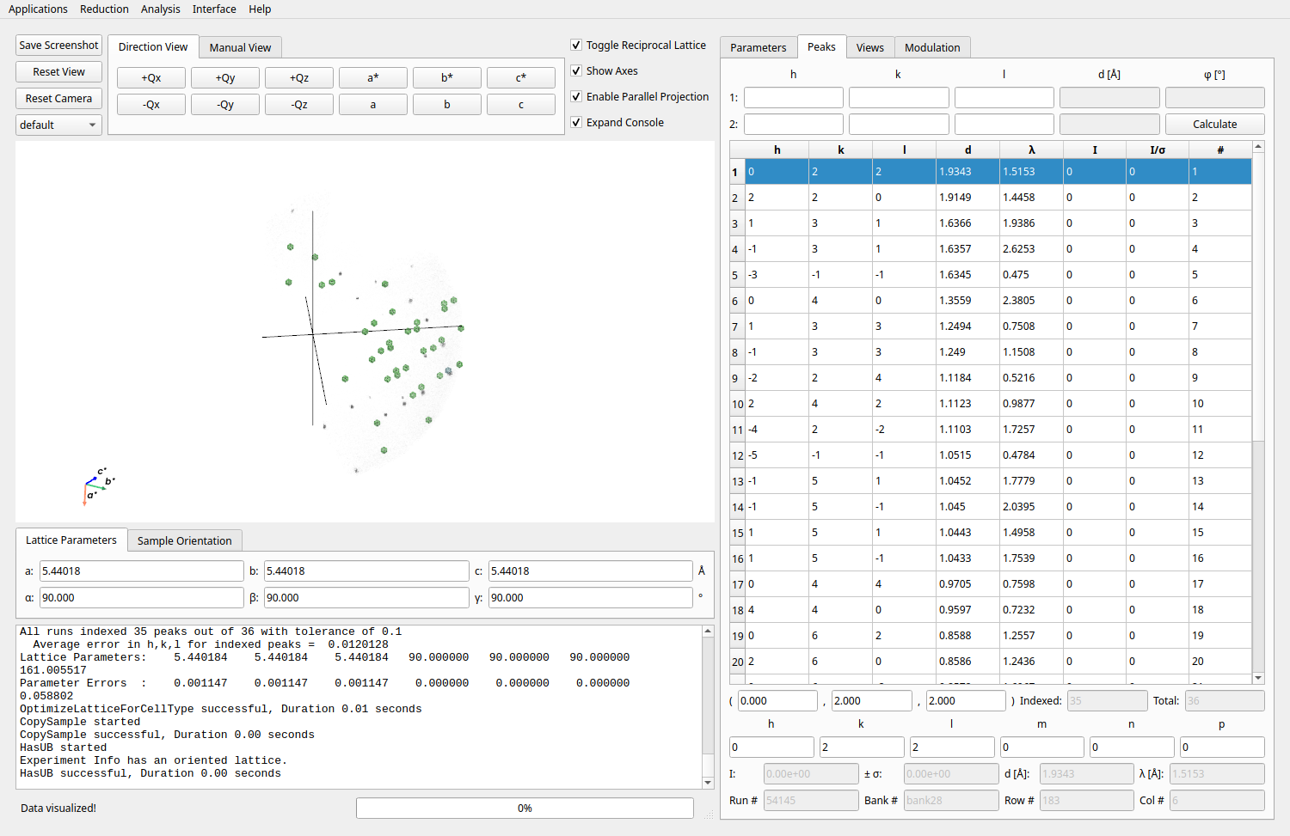Image resolution: width=1290 pixels, height=836 pixels.
Task: Click the lattice parameter a field
Action: (x=142, y=571)
